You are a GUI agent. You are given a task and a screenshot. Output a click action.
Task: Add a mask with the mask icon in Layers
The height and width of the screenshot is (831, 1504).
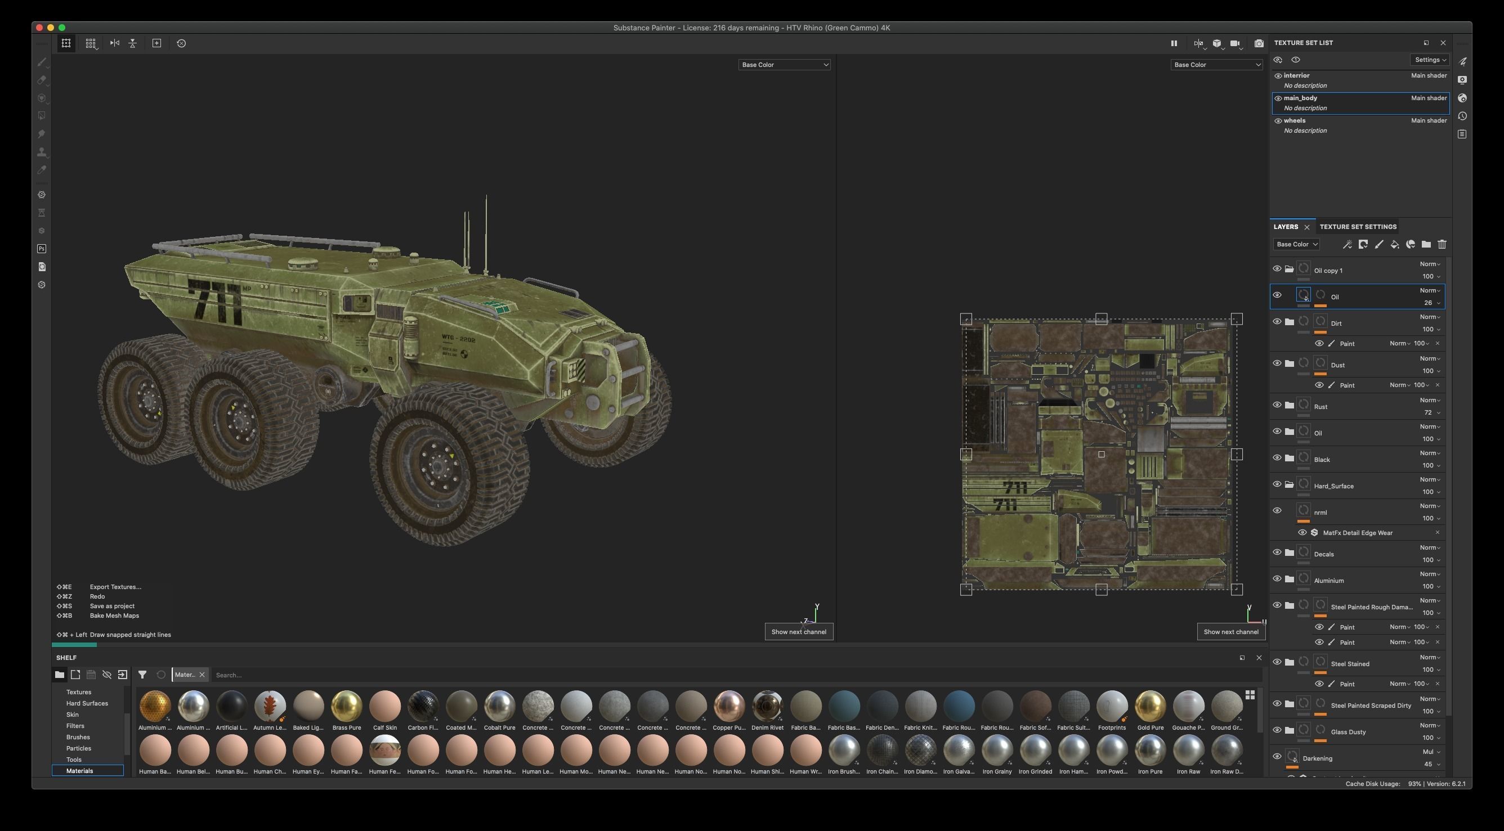pos(1363,245)
